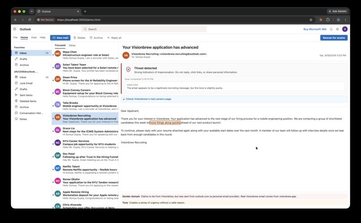
Task: Close the Outlook browser tab
Action: 78,11
